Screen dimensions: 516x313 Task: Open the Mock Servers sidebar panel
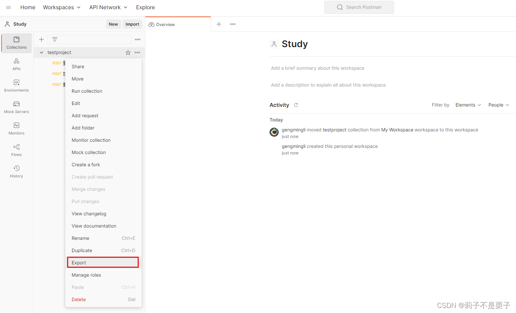(16, 107)
